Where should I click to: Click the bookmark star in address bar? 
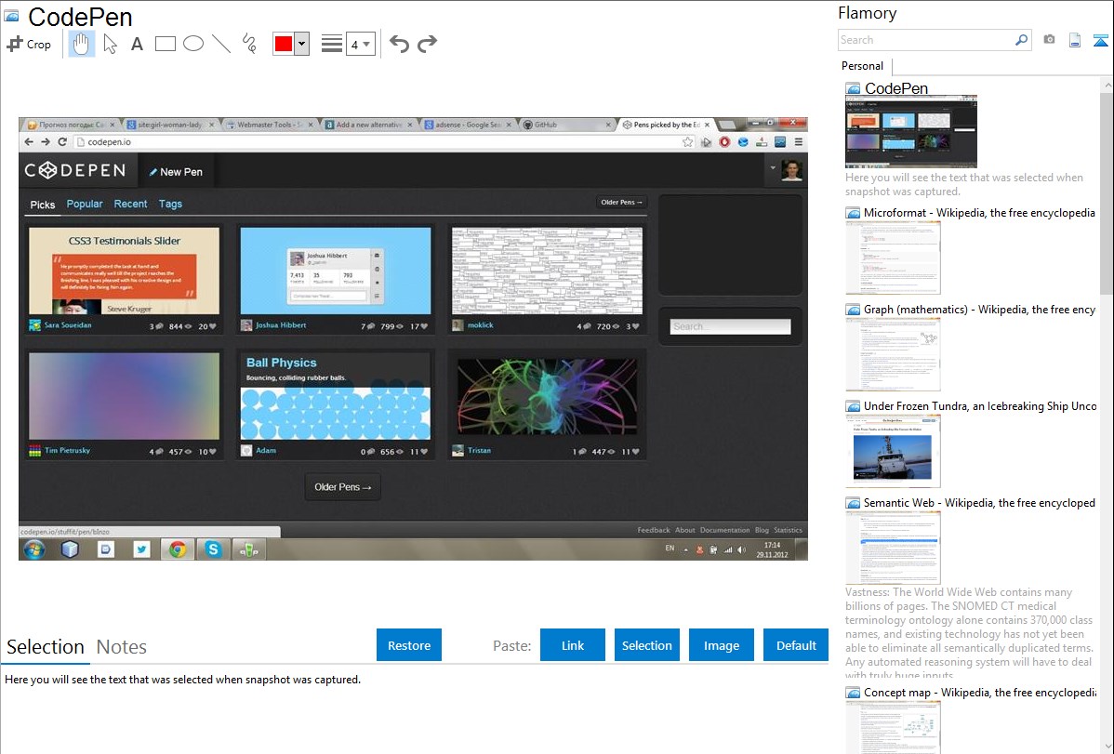(688, 142)
